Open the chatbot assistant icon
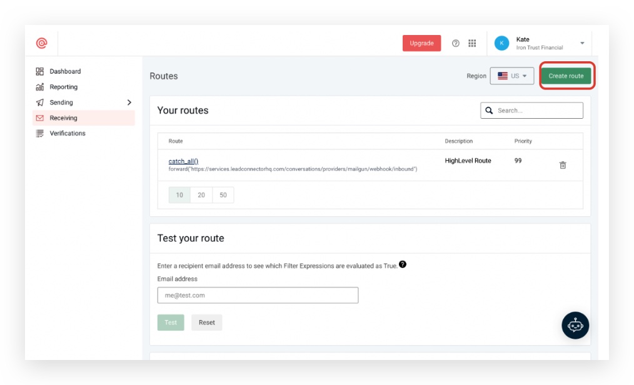Viewport: 634px width, 385px height. pos(575,325)
